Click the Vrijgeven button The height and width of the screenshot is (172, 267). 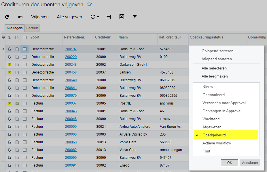[x=40, y=17]
